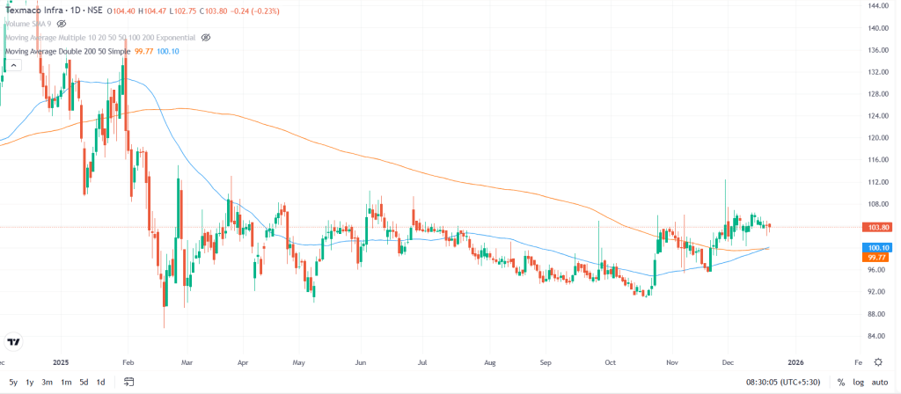Select the 5y time range
The image size is (901, 394).
click(11, 382)
